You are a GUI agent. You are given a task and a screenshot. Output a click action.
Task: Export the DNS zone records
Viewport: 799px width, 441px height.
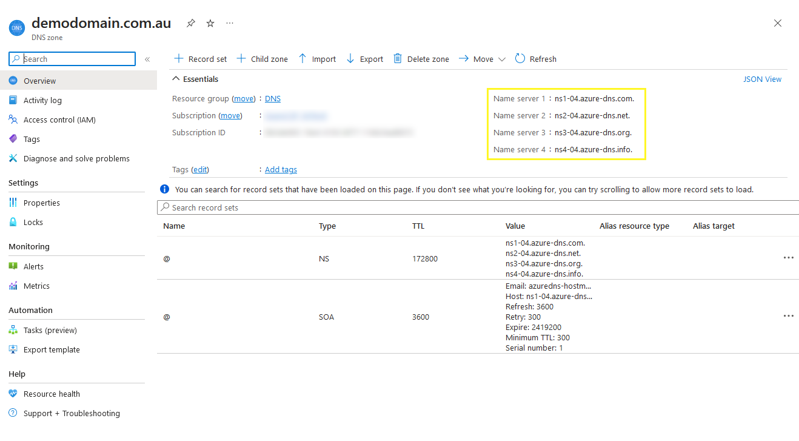[364, 59]
